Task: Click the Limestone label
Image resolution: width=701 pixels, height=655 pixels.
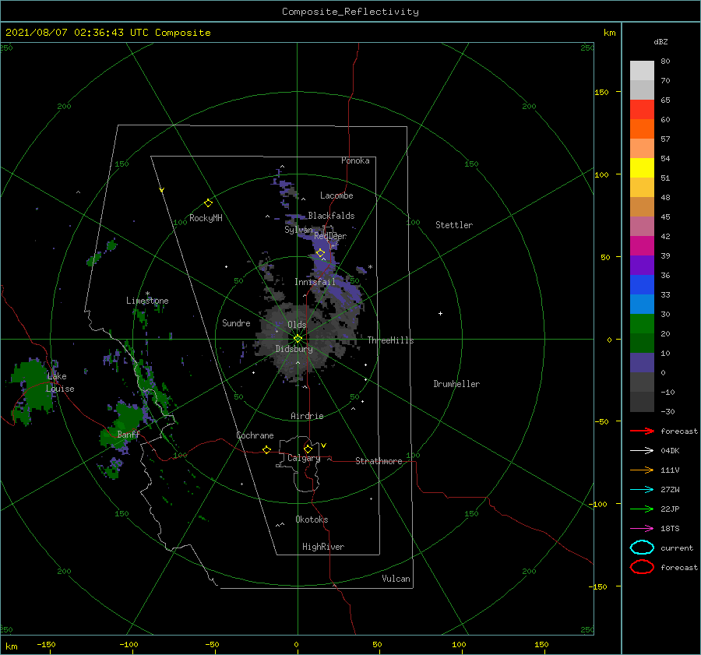Action: (147, 301)
